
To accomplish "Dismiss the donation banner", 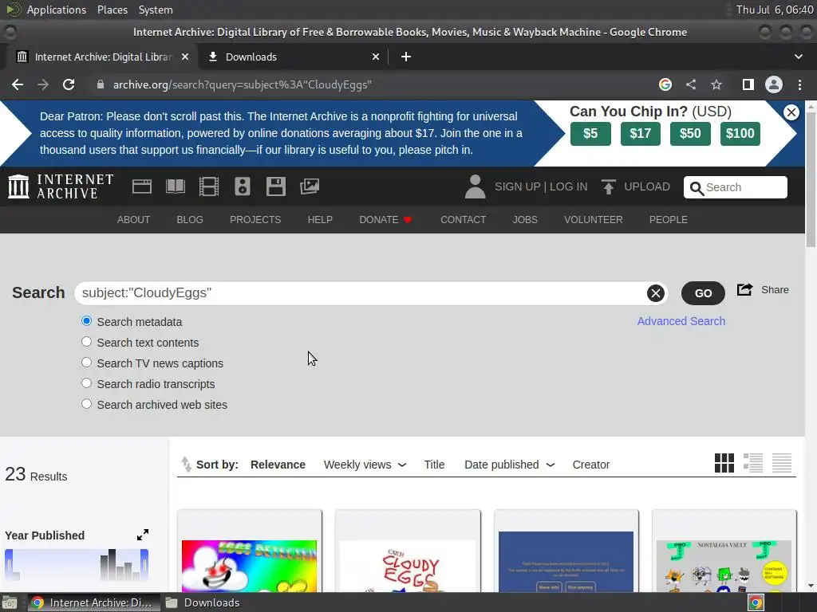I will pos(791,112).
